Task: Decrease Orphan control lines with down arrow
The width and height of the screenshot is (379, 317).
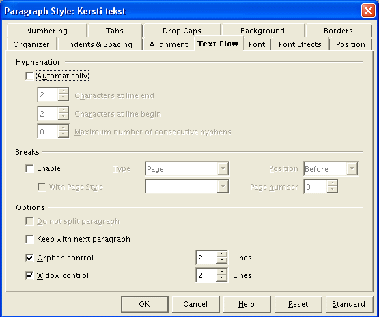Action: pyautogui.click(x=222, y=260)
